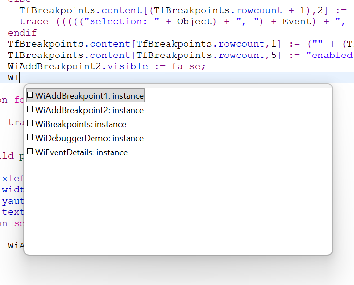Image resolution: width=354 pixels, height=285 pixels.
Task: Choose the WiEventDetails: instance entry
Action: point(81,152)
